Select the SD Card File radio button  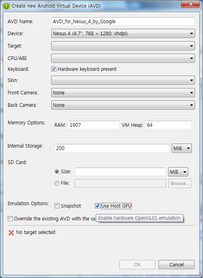click(x=57, y=183)
